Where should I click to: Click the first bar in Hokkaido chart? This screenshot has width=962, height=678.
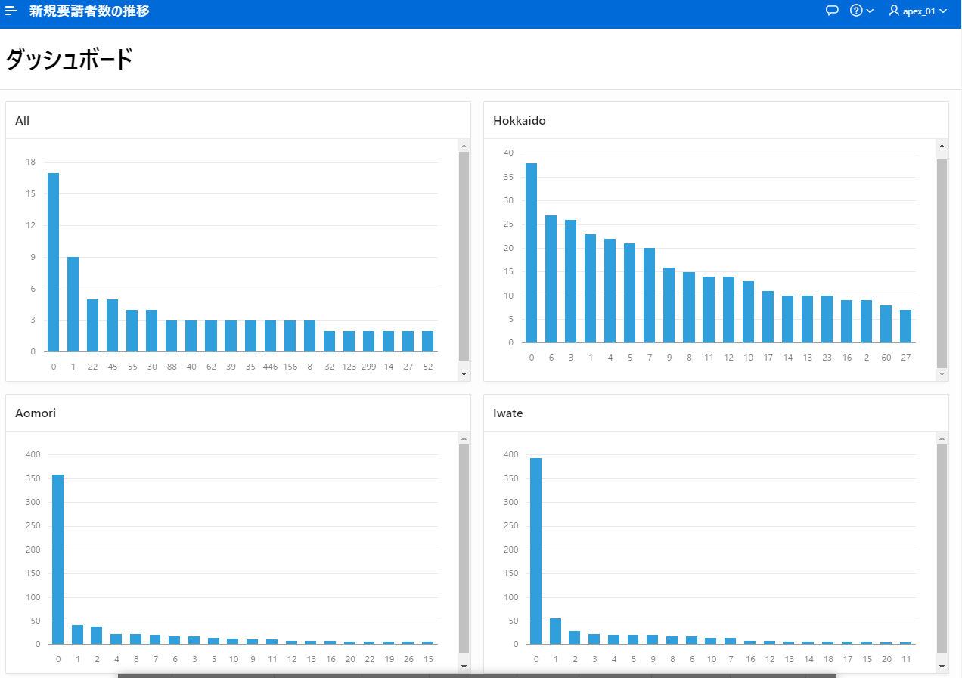pos(531,252)
